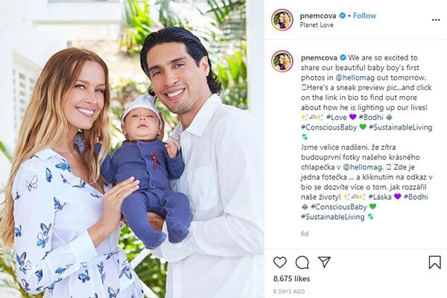Open comments via speech bubble icon
Image resolution: width=447 pixels, height=298 pixels.
coord(302,262)
